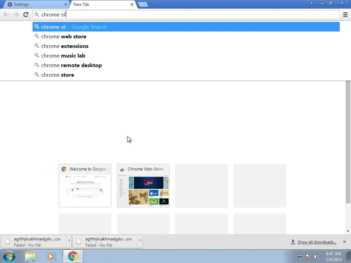The width and height of the screenshot is (351, 263).
Task: Click the back navigation arrow
Action: click(6, 14)
